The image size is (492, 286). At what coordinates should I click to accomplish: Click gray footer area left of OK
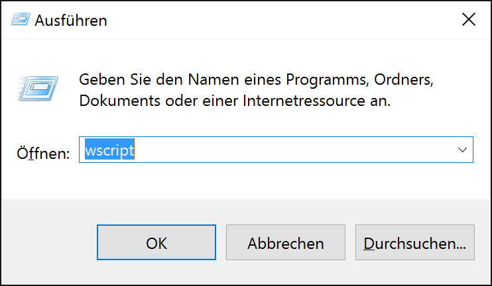point(46,243)
